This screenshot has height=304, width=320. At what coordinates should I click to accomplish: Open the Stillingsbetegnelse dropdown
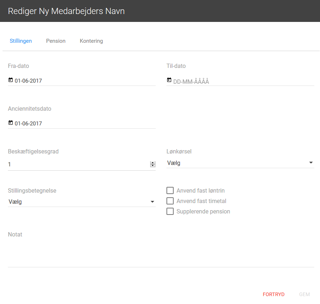(x=82, y=202)
